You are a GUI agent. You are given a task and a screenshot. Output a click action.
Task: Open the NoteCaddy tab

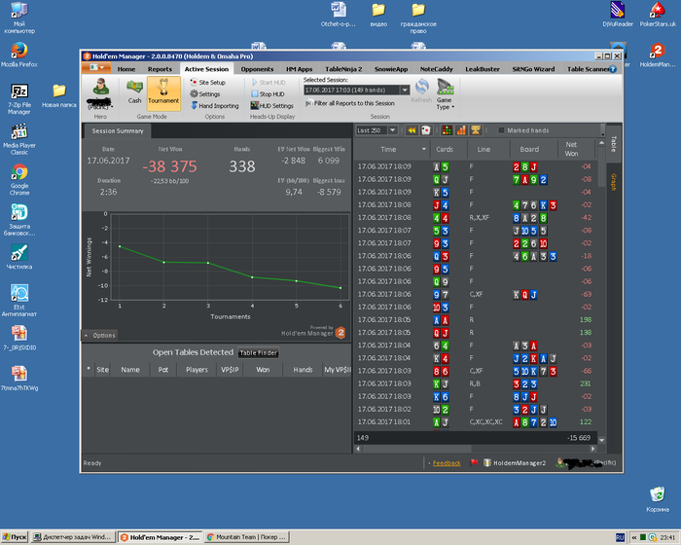(436, 69)
